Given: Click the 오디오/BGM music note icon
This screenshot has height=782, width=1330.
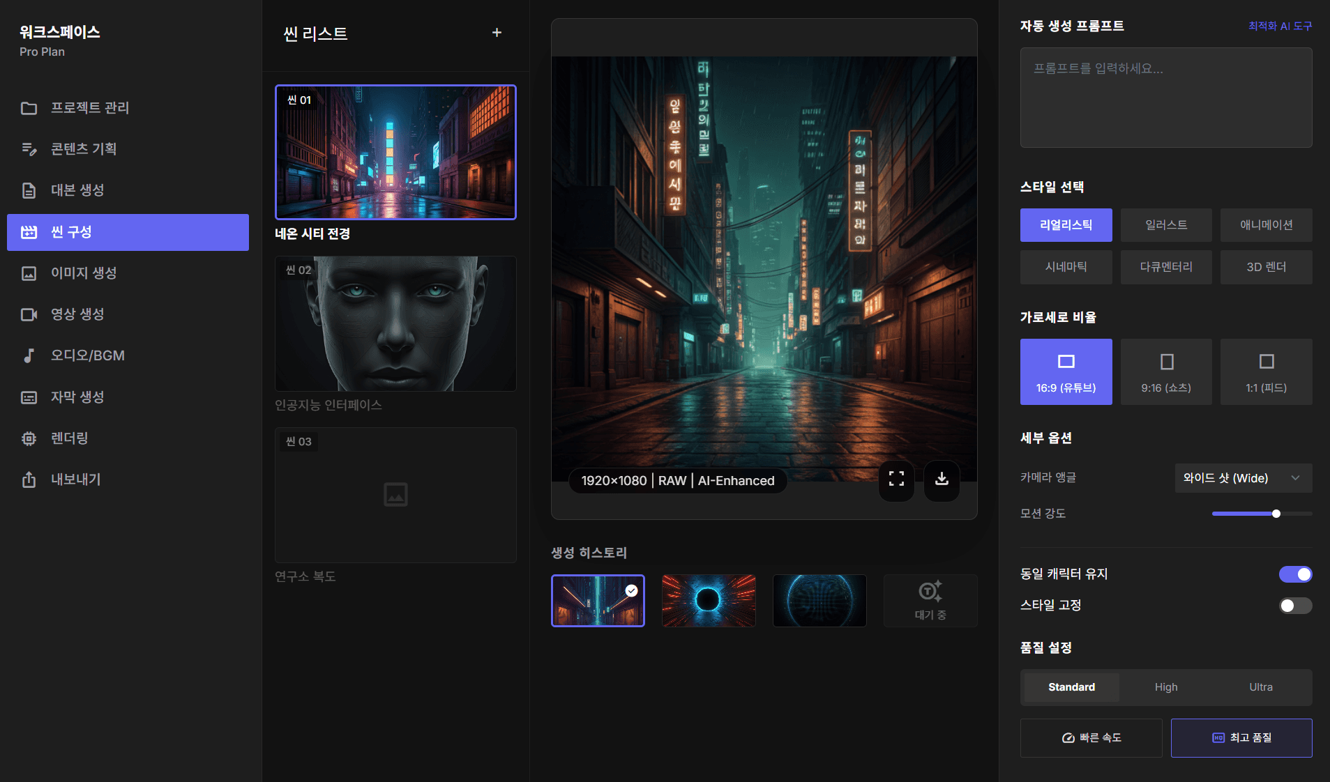Looking at the screenshot, I should point(29,355).
